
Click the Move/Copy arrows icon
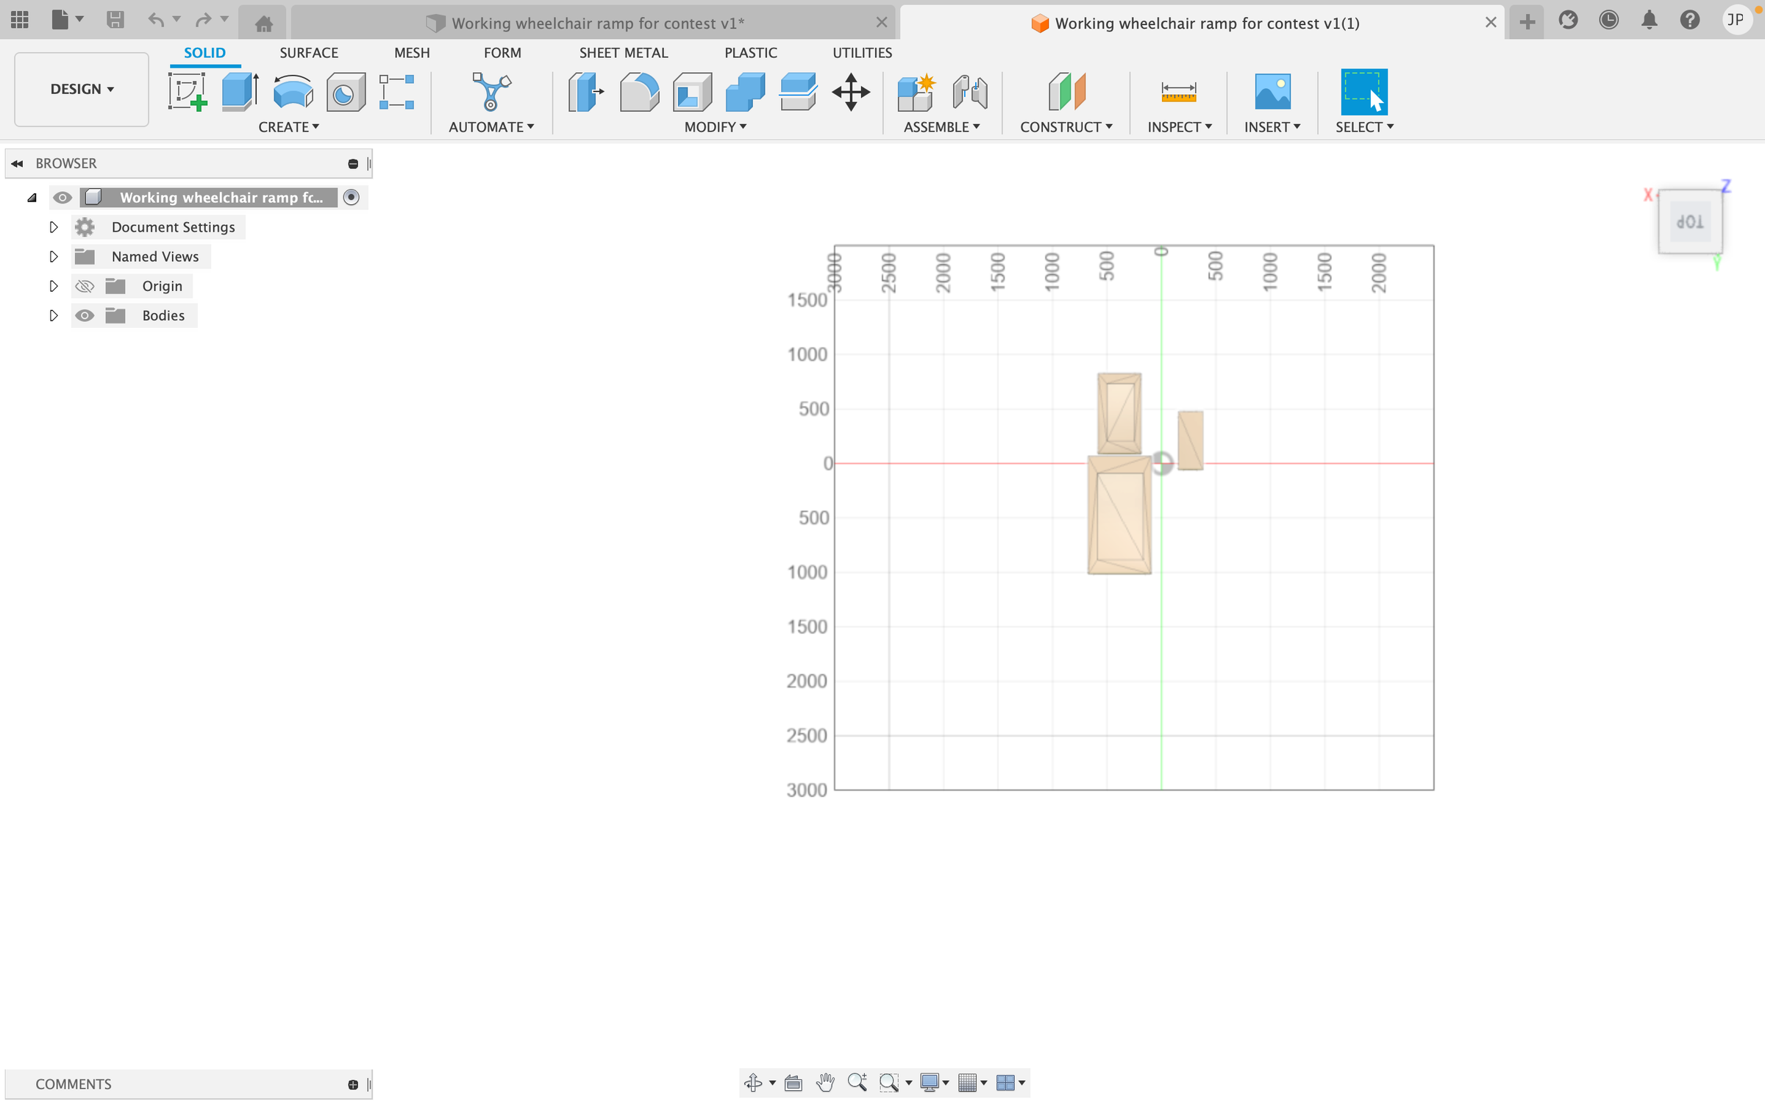pyautogui.click(x=851, y=92)
